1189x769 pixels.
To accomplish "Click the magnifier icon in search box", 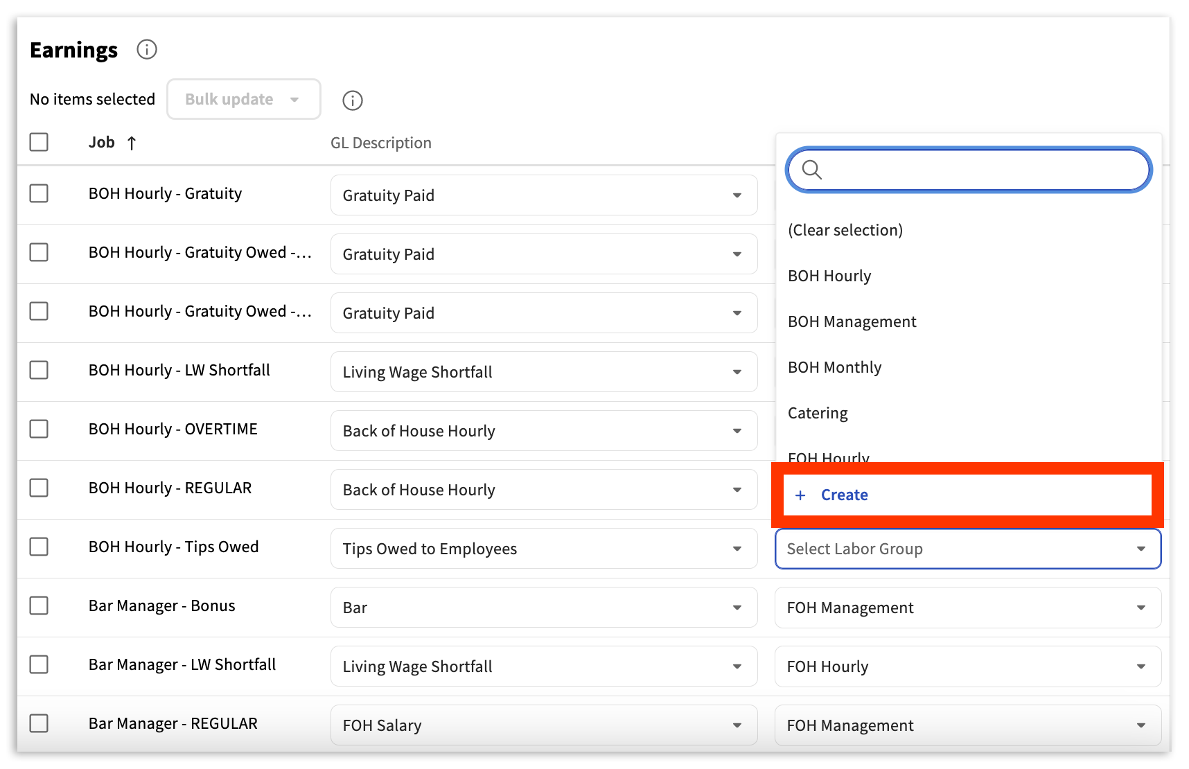I will (811, 170).
